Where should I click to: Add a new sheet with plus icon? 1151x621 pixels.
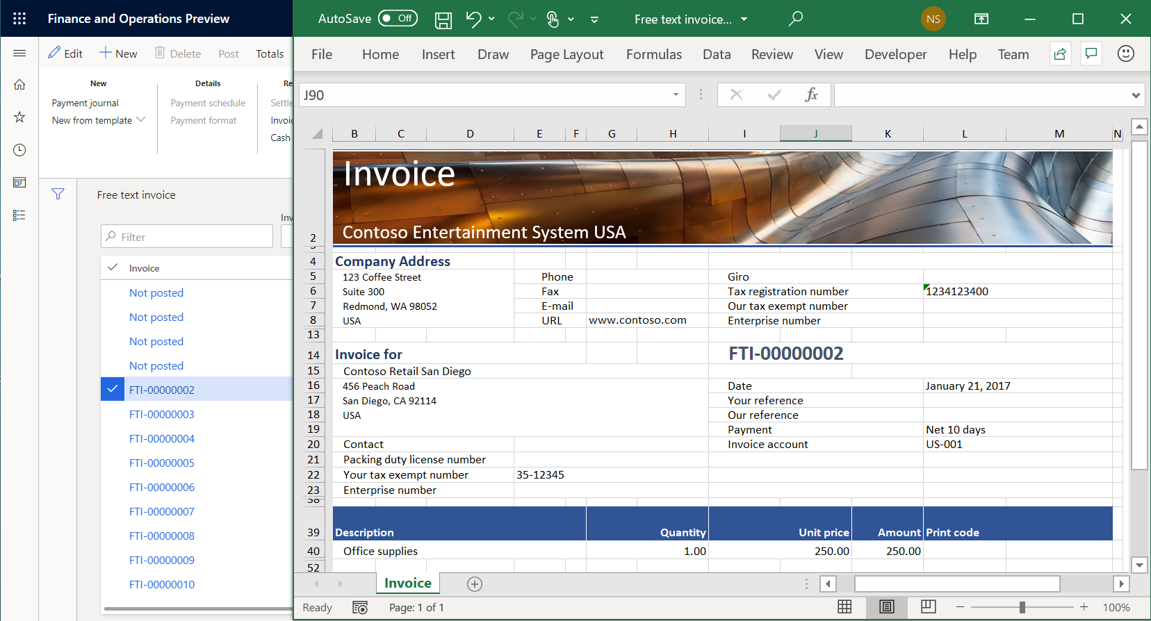475,584
